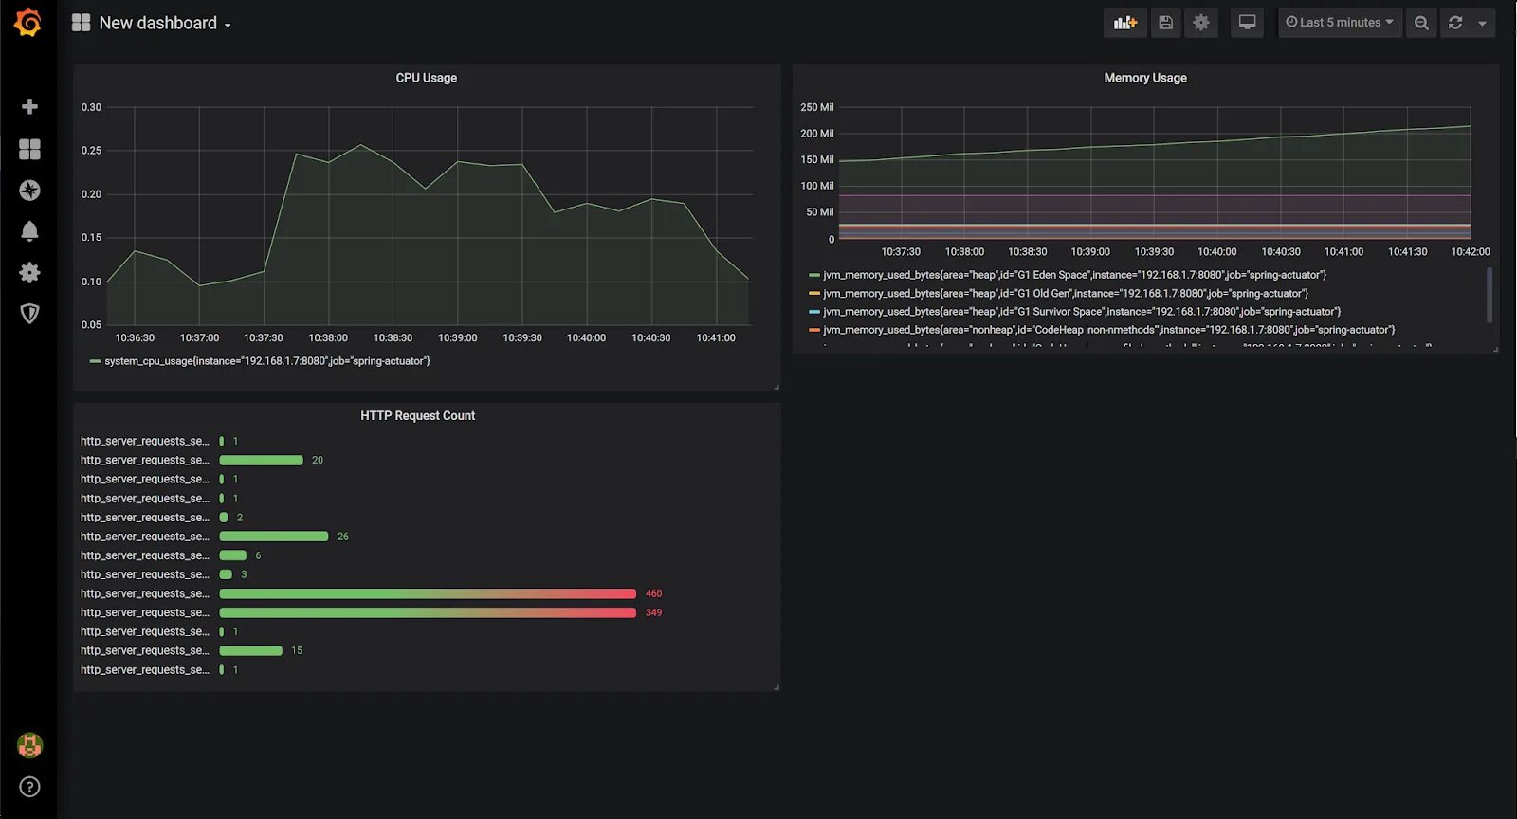The height and width of the screenshot is (819, 1517).
Task: Click the value 349 text
Action: pyautogui.click(x=653, y=612)
